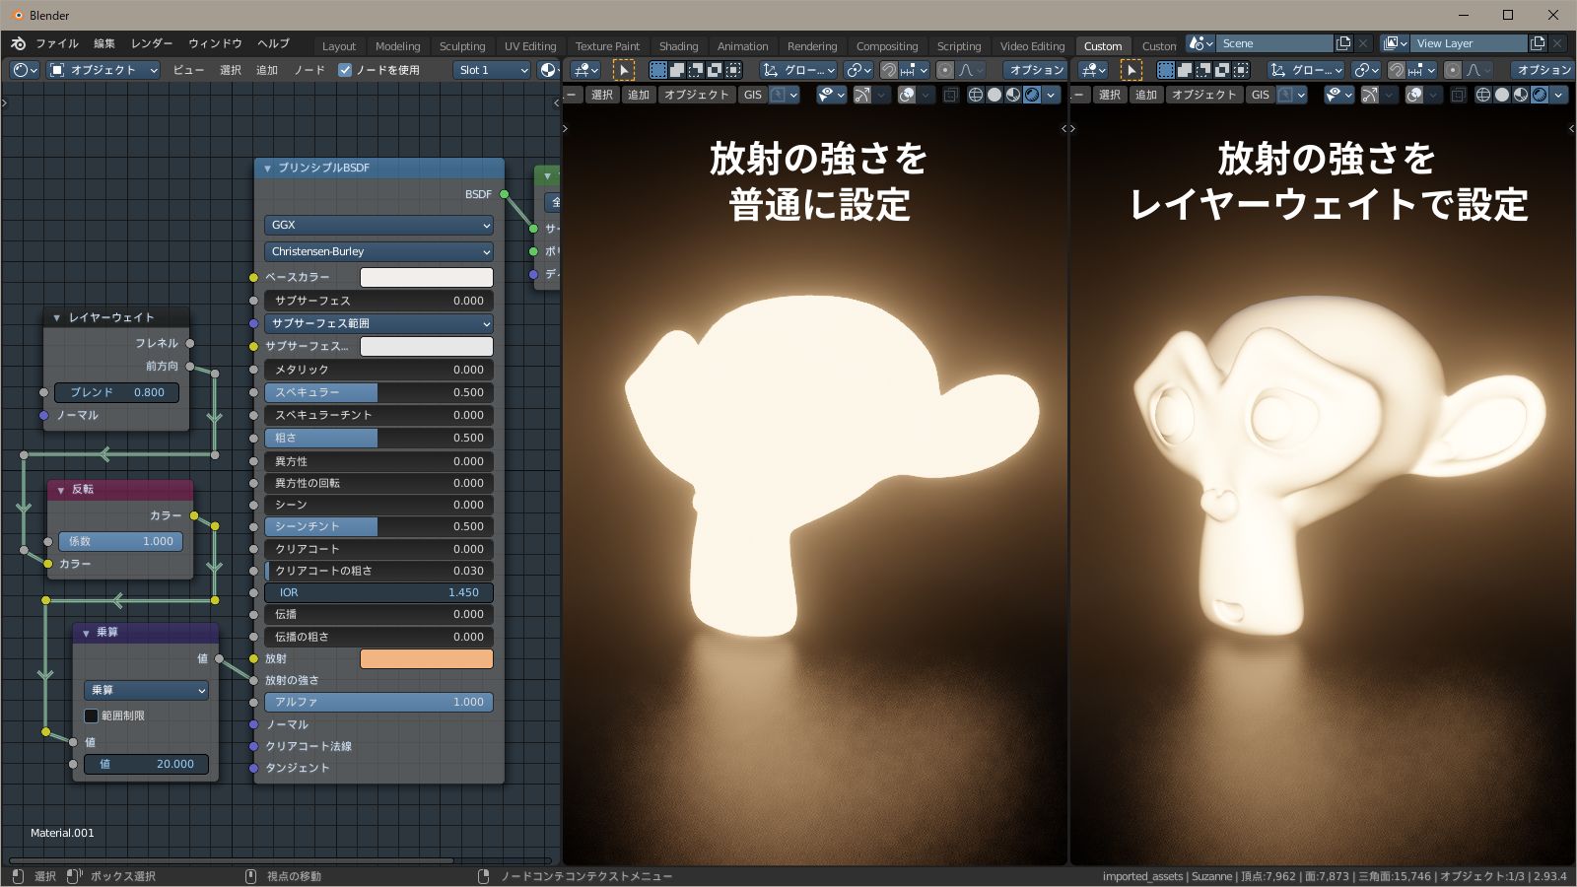Image resolution: width=1577 pixels, height=887 pixels.
Task: Click new scene icon beside Scene field
Action: click(1343, 43)
